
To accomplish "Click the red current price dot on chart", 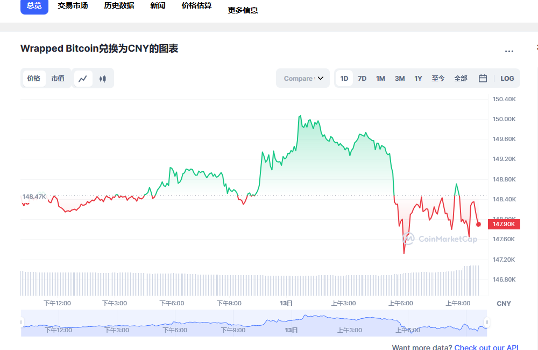I will coord(478,225).
